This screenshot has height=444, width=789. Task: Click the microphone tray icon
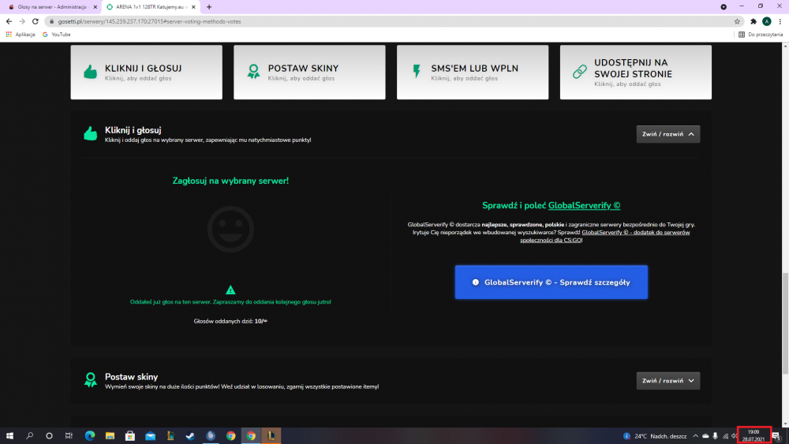click(715, 436)
